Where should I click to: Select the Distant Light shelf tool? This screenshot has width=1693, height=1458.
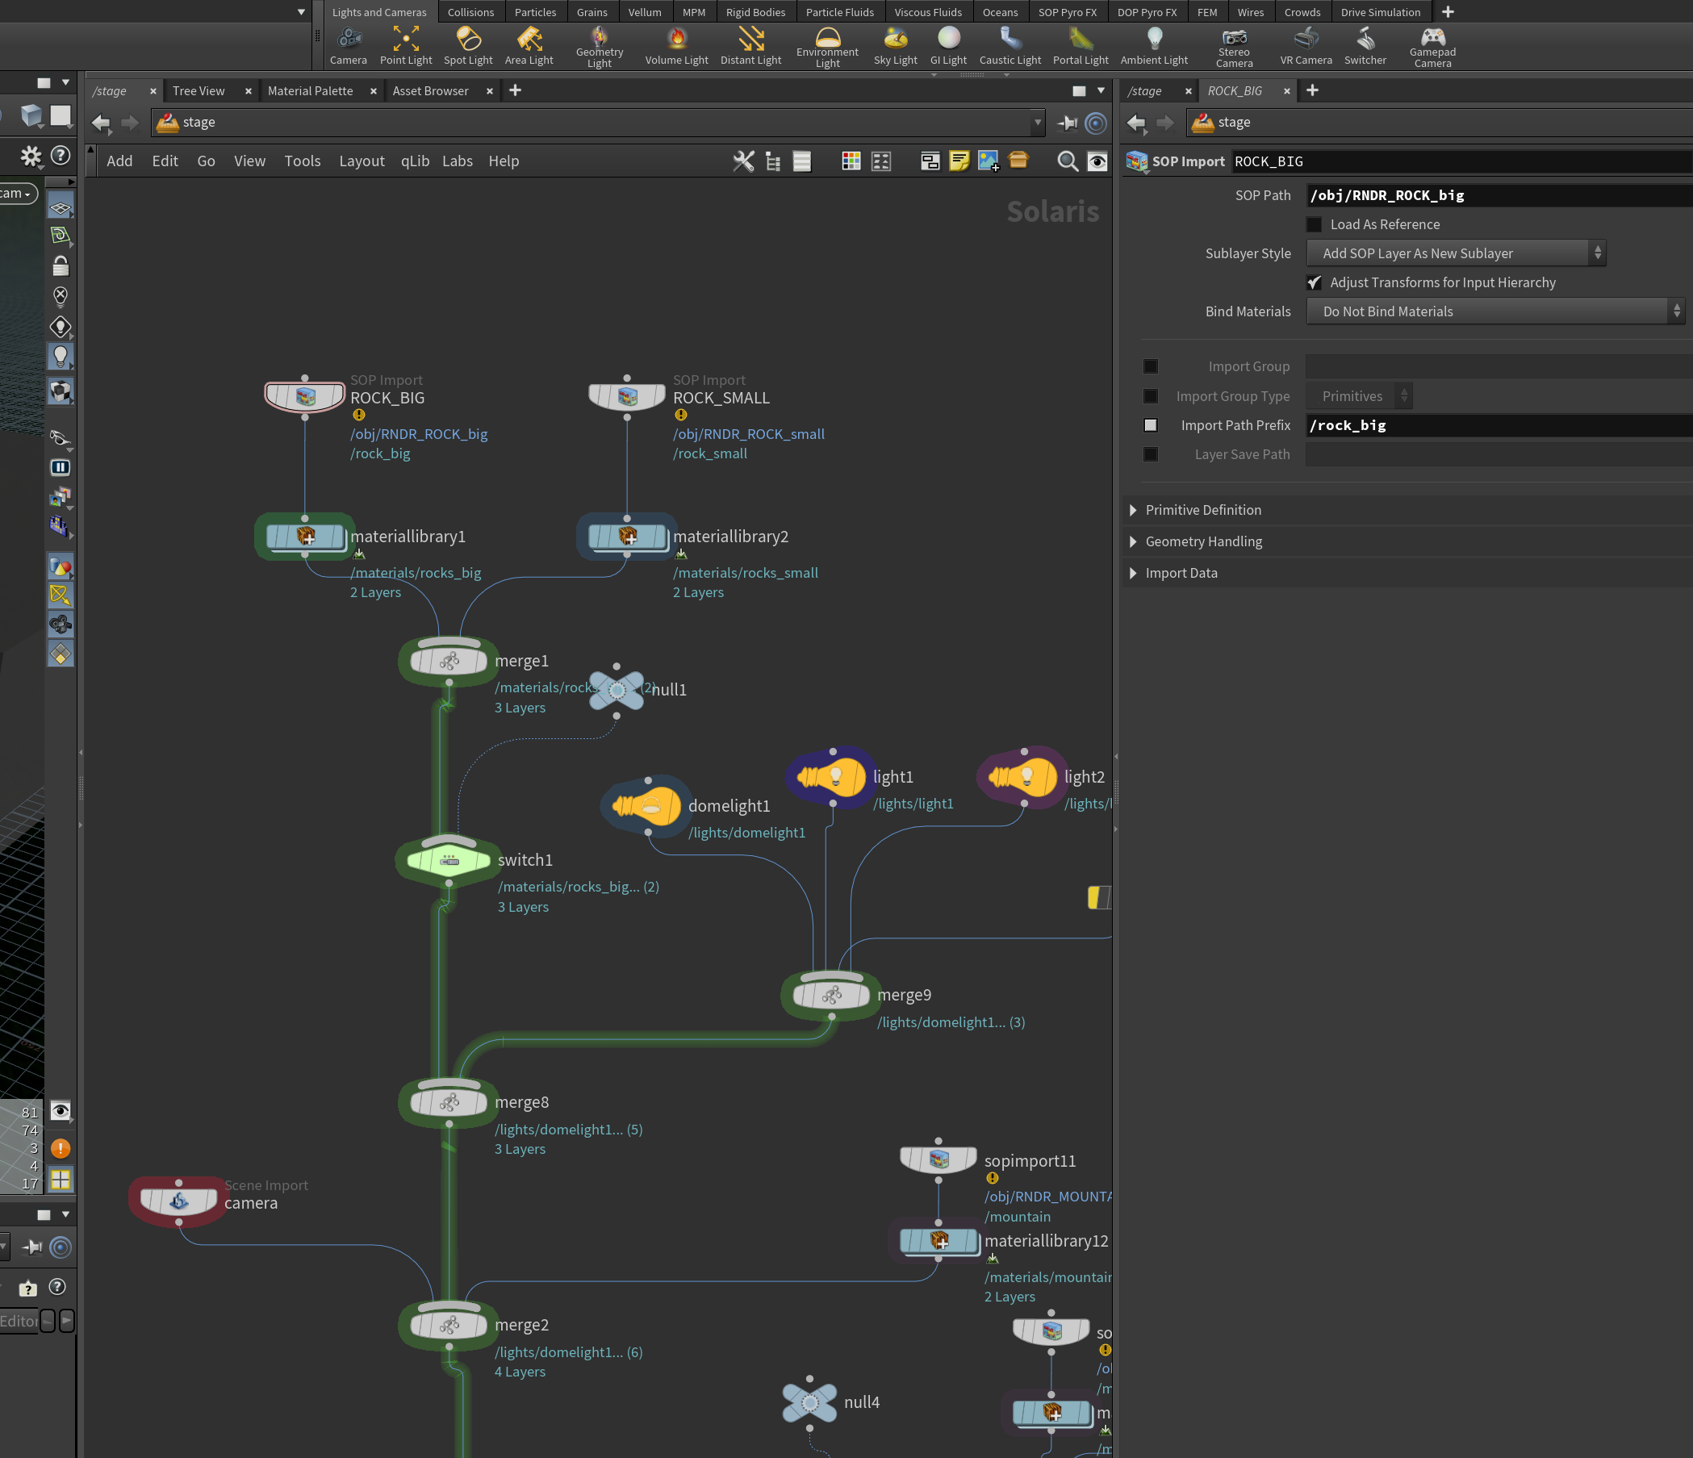coord(750,45)
